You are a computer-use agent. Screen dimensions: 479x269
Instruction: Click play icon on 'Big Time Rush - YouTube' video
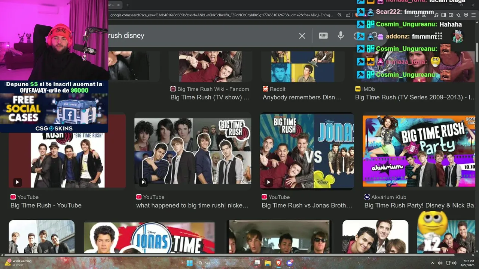17,182
